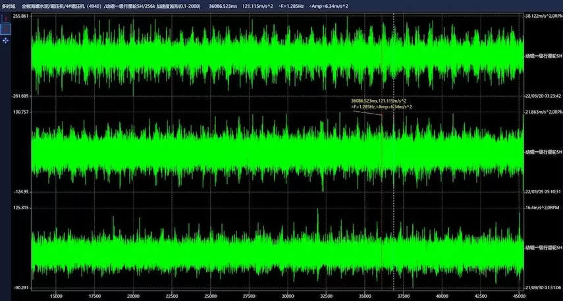The height and width of the screenshot is (301, 563).
Task: Click the 22/01/05 05:10:31 timestamp label
Action: [542, 191]
